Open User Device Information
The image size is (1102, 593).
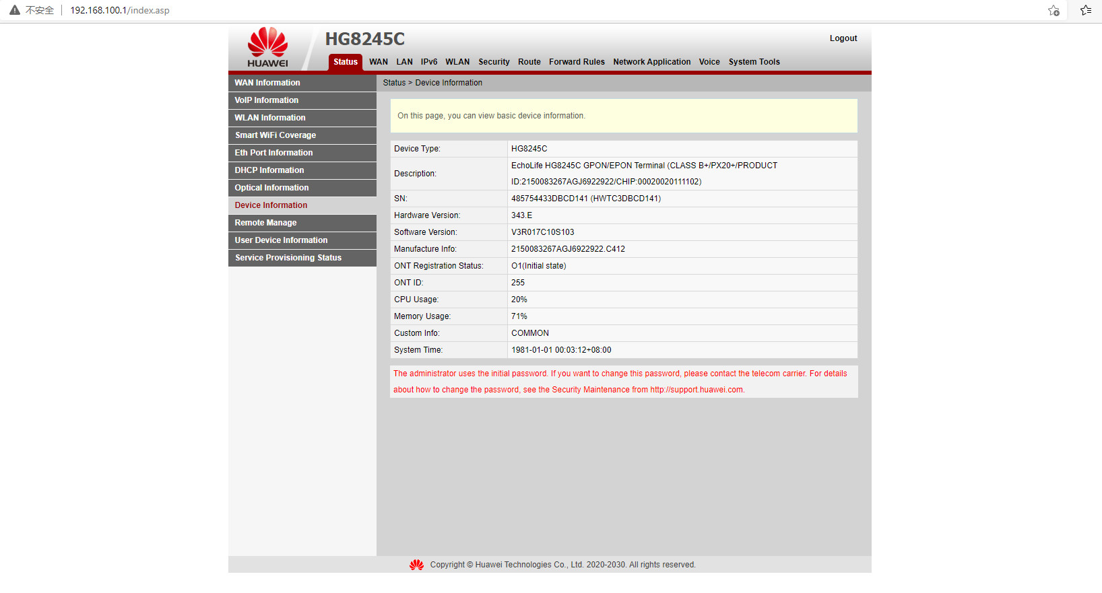click(x=281, y=240)
